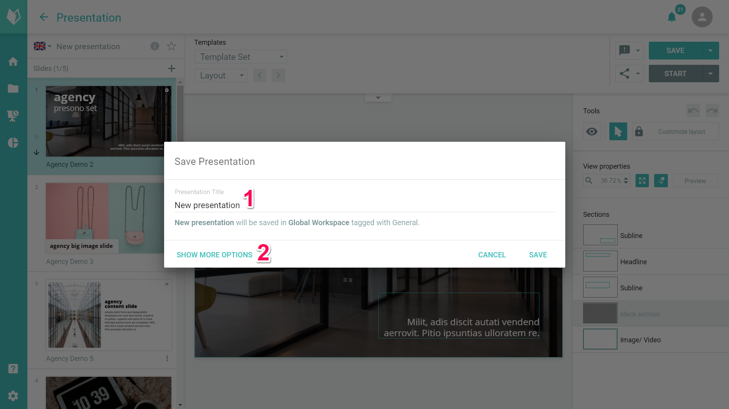The width and height of the screenshot is (729, 409).
Task: Toggle the eye visibility tool
Action: tap(592, 132)
